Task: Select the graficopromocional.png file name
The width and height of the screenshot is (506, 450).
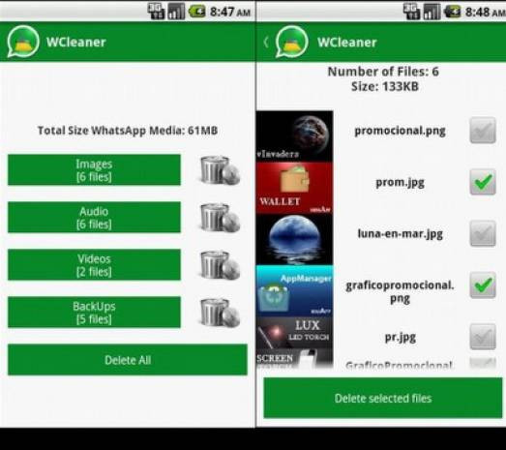Action: point(400,292)
